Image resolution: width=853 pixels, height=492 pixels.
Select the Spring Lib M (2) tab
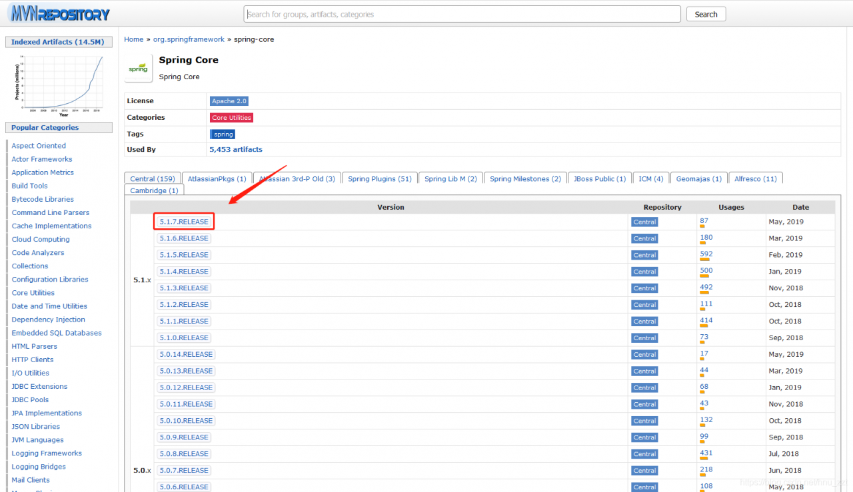click(x=450, y=178)
